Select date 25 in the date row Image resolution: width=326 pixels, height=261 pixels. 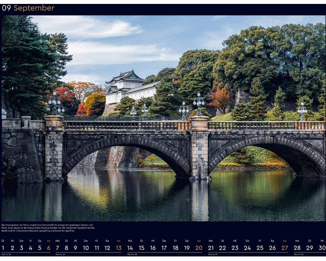click(x=260, y=248)
